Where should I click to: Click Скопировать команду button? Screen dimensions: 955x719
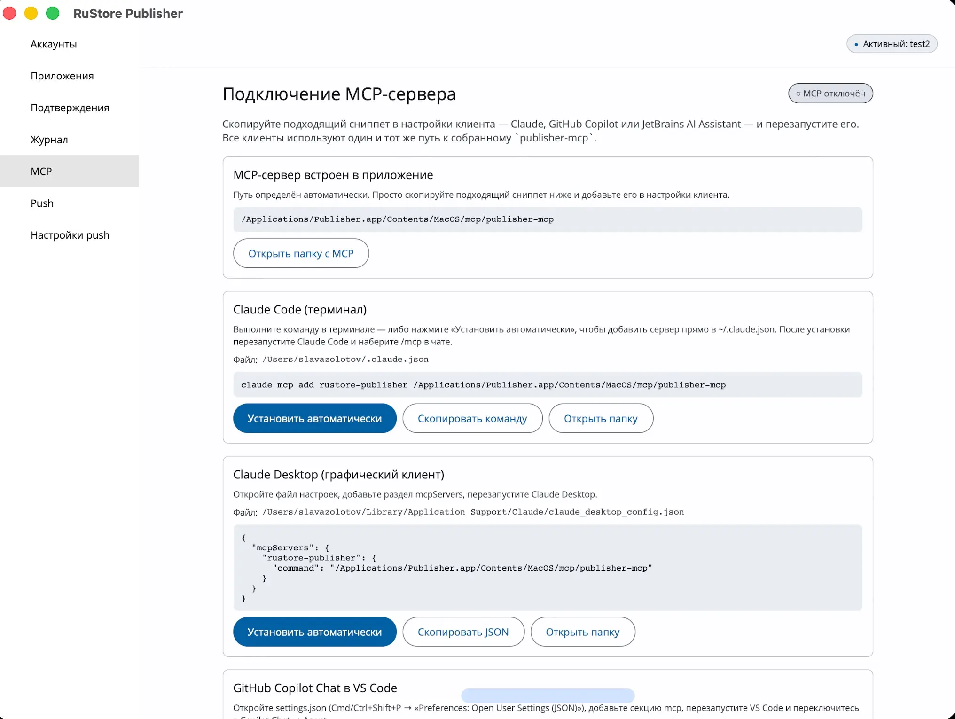click(472, 418)
